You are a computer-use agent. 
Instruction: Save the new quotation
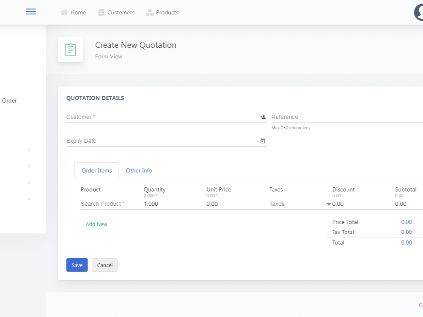[77, 265]
